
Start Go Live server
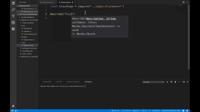click(x=116, y=111)
